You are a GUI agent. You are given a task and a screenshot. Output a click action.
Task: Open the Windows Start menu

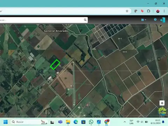pos(6,122)
